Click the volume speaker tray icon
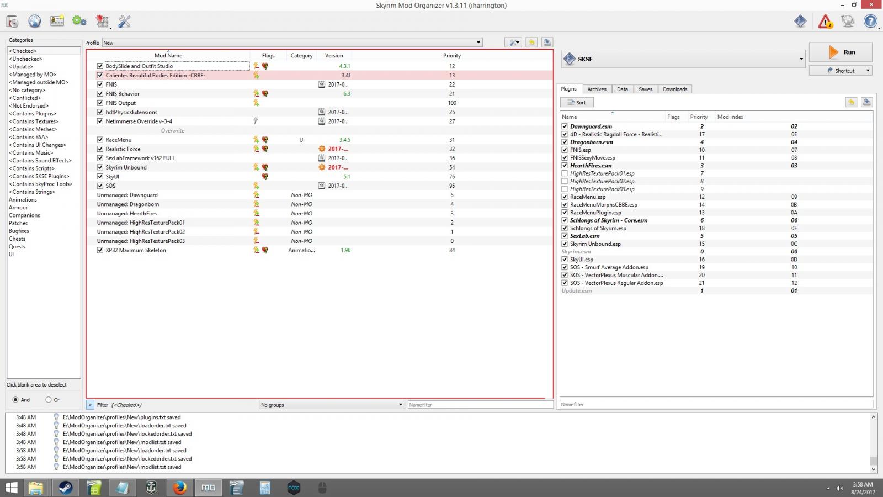 point(839,488)
